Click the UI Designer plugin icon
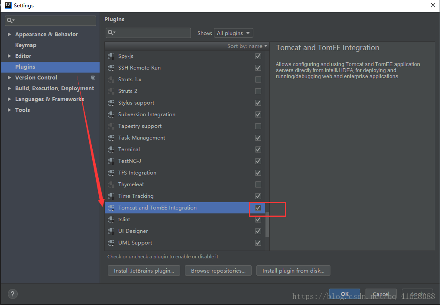The height and width of the screenshot is (305, 440). pos(111,231)
